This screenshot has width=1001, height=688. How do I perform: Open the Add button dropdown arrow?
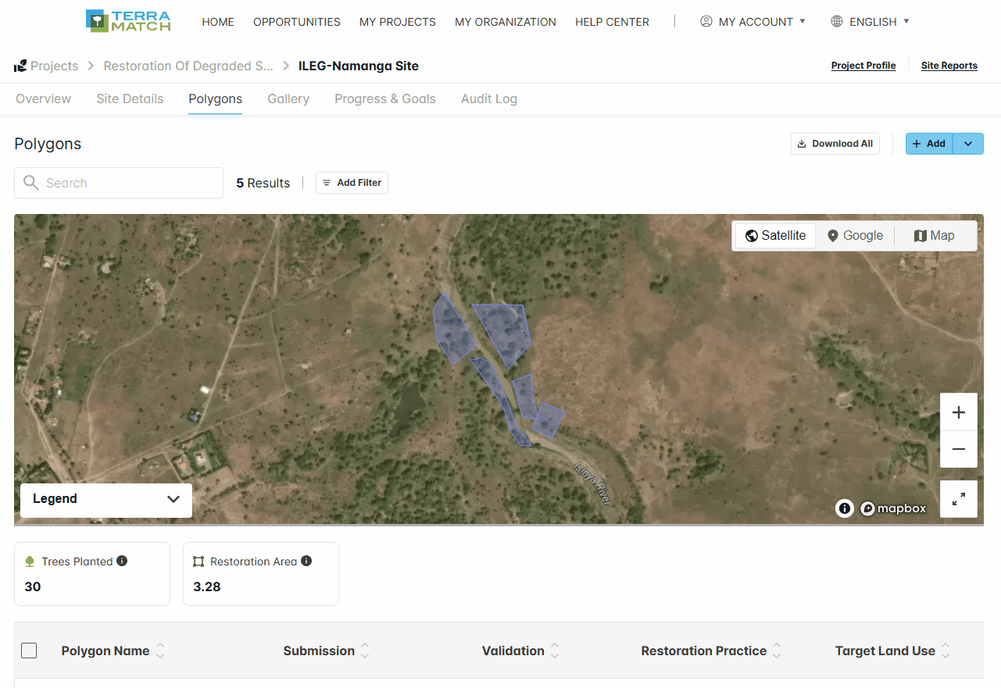click(968, 144)
